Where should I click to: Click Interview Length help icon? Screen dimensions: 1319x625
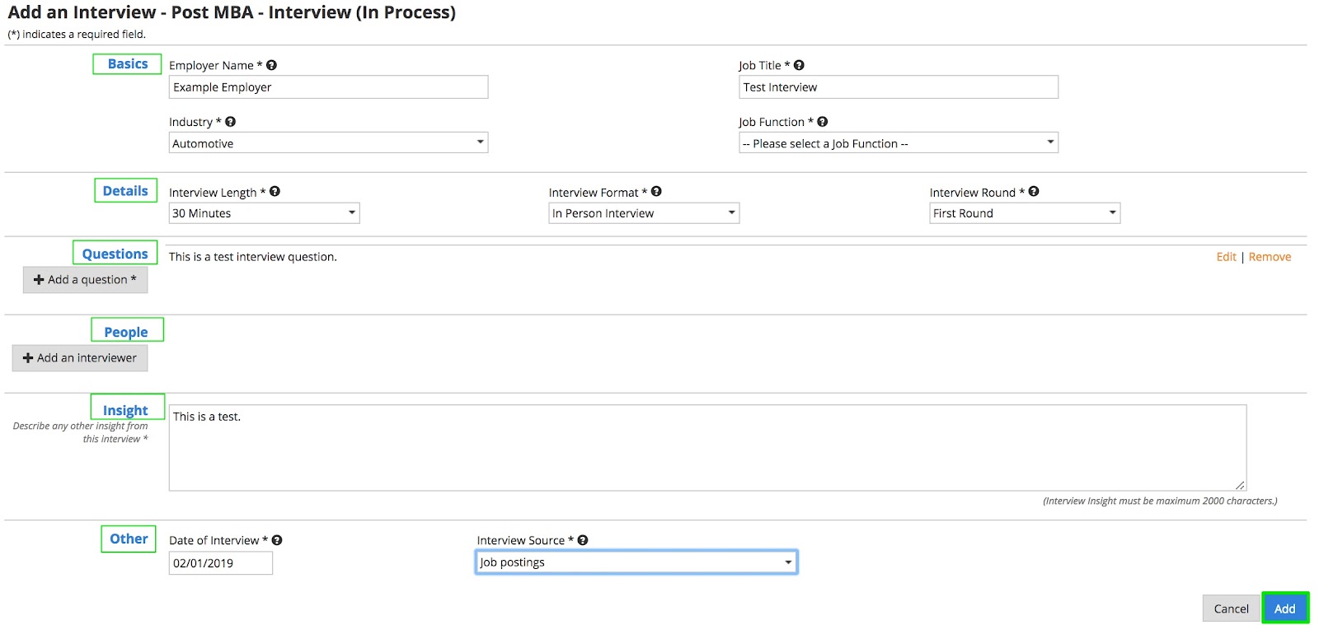click(x=275, y=192)
